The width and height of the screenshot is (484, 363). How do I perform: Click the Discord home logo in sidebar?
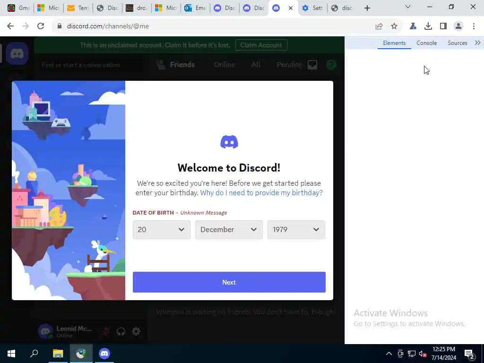point(17,54)
